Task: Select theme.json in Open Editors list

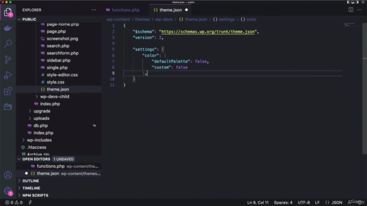Action: coord(58,173)
